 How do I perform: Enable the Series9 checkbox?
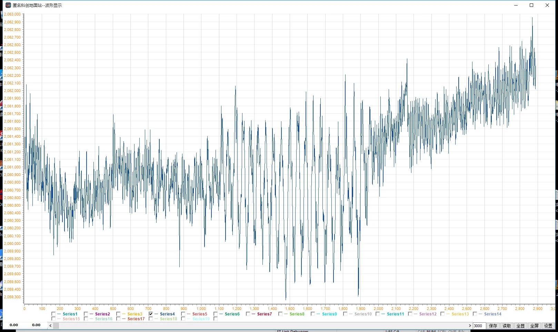[x=313, y=314]
